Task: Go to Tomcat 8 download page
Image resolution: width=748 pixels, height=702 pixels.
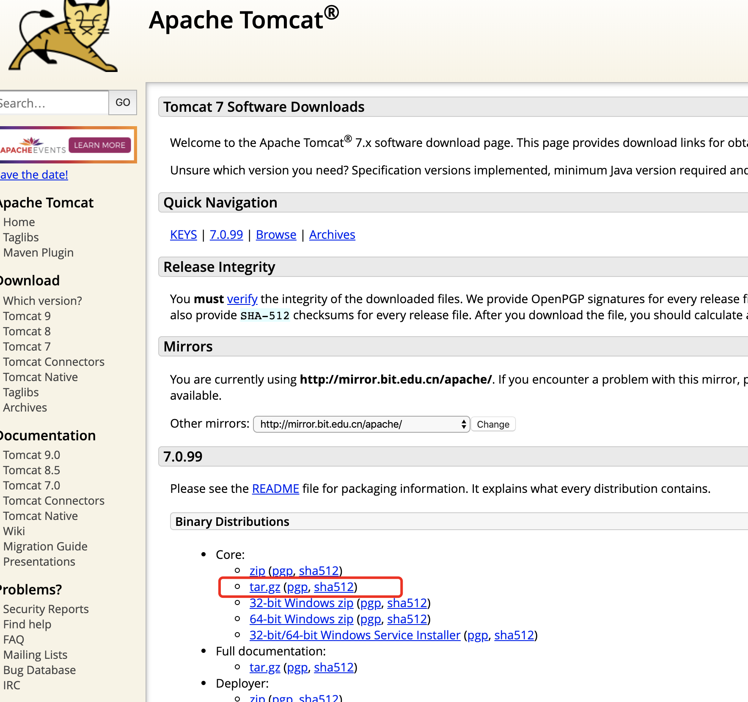Action: click(x=27, y=332)
